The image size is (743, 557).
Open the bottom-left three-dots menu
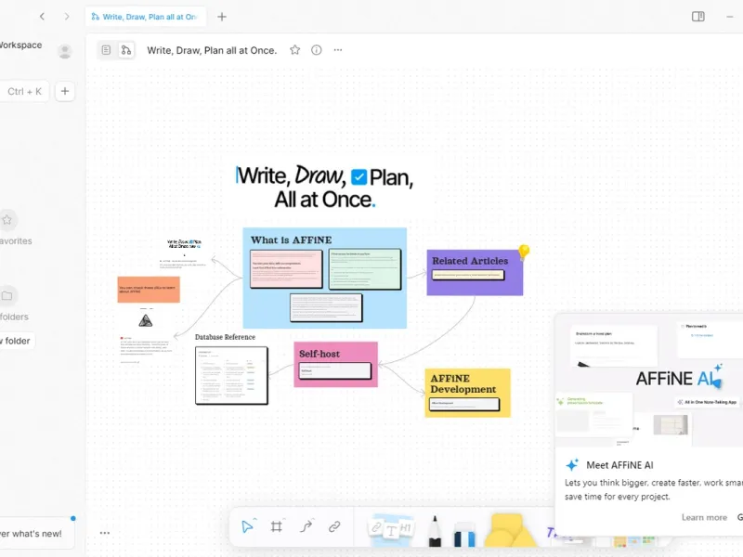pyautogui.click(x=105, y=533)
